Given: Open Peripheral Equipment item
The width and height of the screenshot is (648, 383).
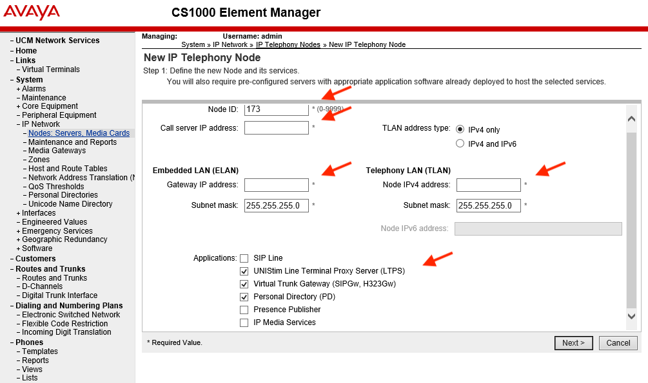Looking at the screenshot, I should click(59, 115).
